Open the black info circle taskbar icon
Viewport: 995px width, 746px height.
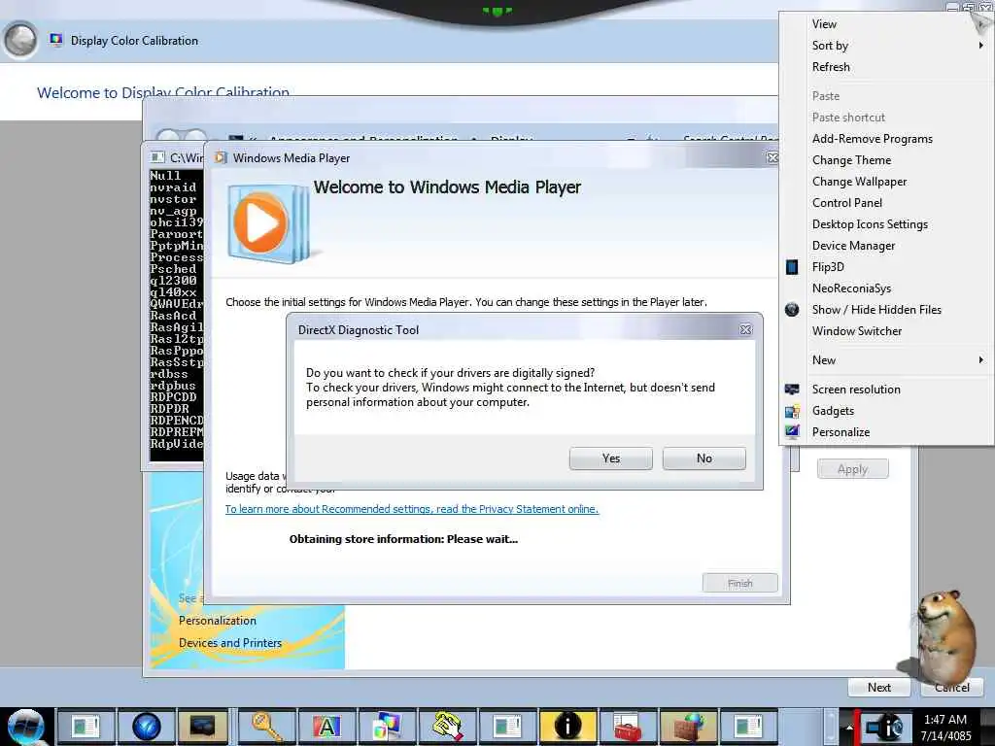567,726
